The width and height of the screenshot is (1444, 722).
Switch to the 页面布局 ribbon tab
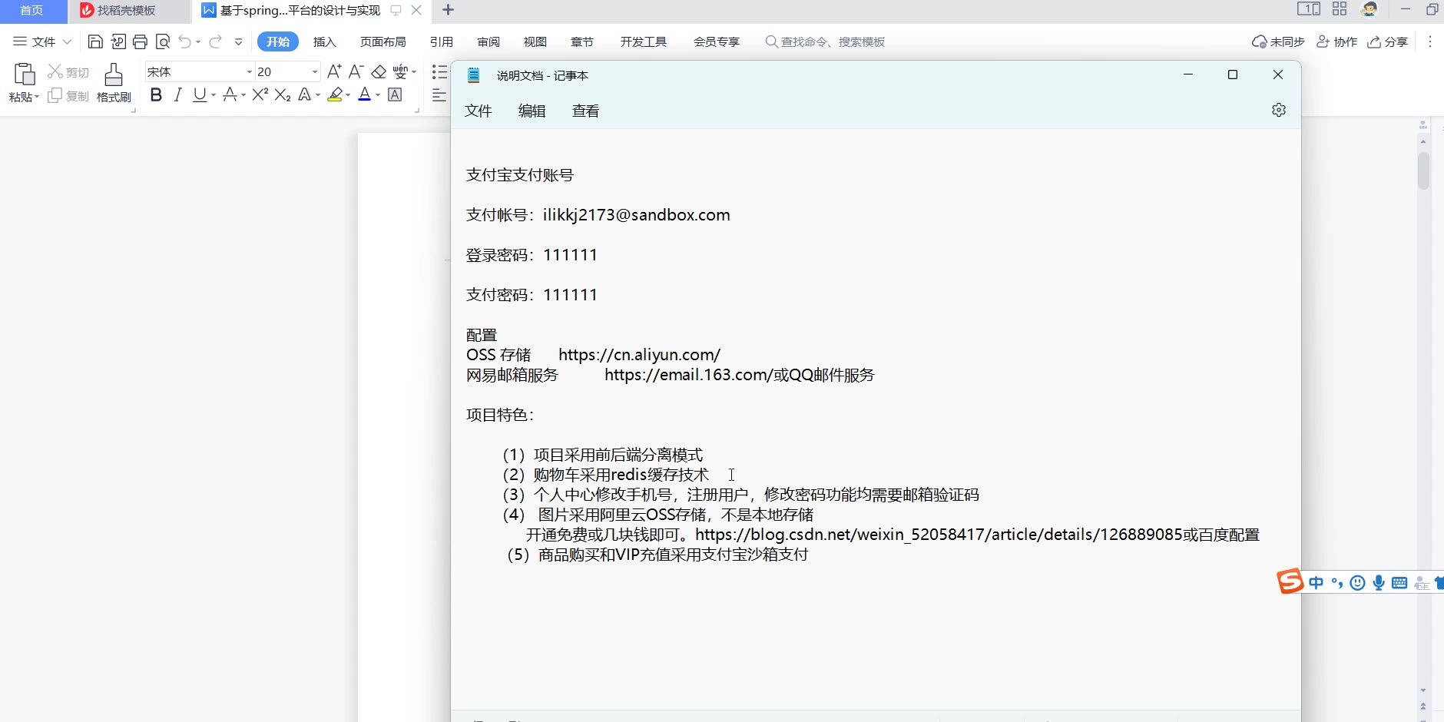[x=383, y=41]
